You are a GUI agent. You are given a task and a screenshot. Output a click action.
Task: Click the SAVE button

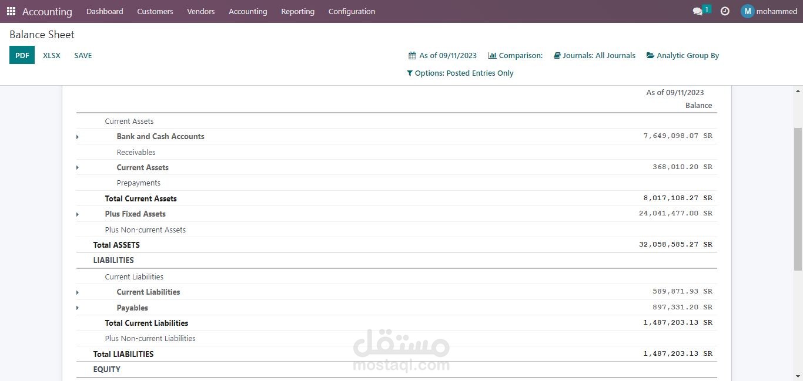click(x=83, y=55)
